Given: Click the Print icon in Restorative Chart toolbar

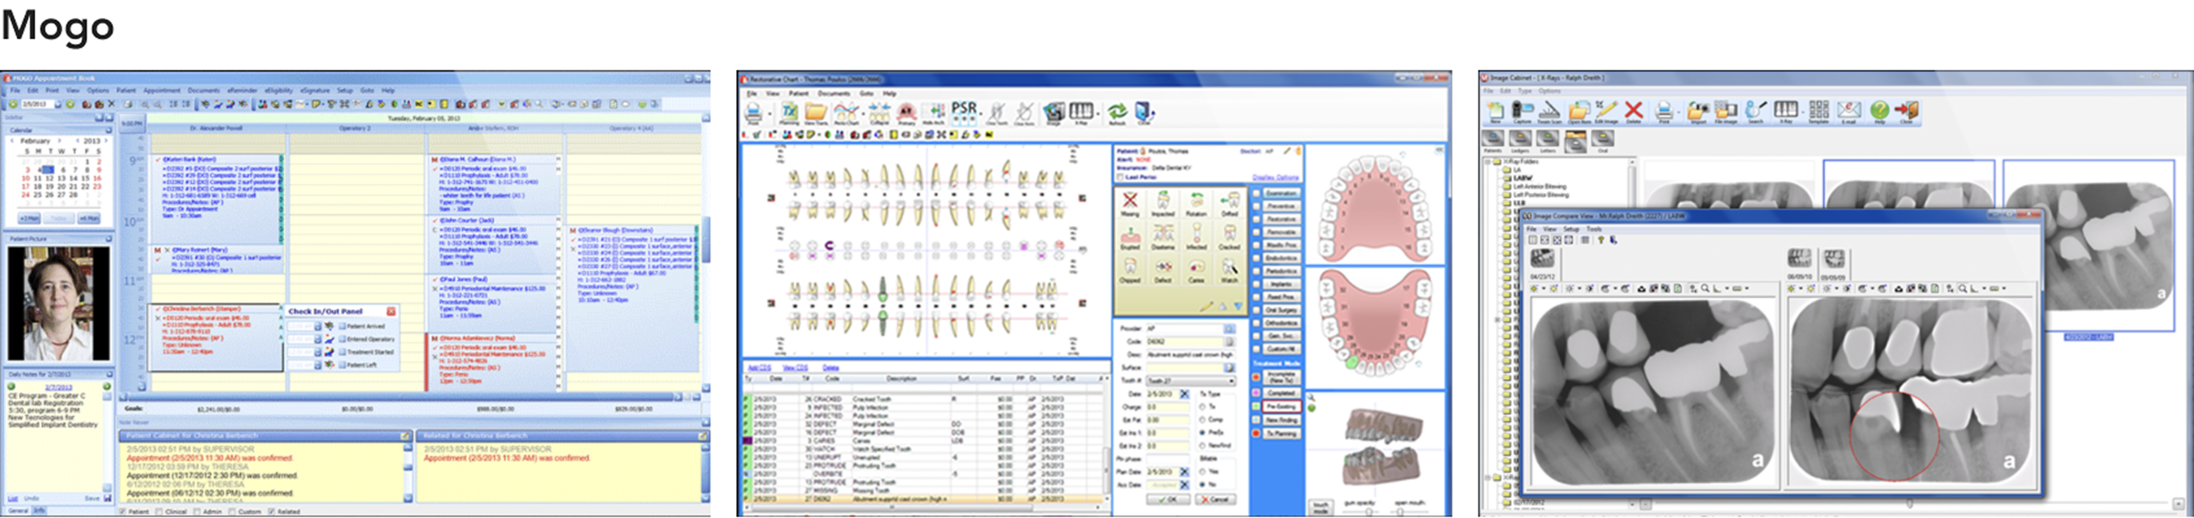Looking at the screenshot, I should pos(754,115).
